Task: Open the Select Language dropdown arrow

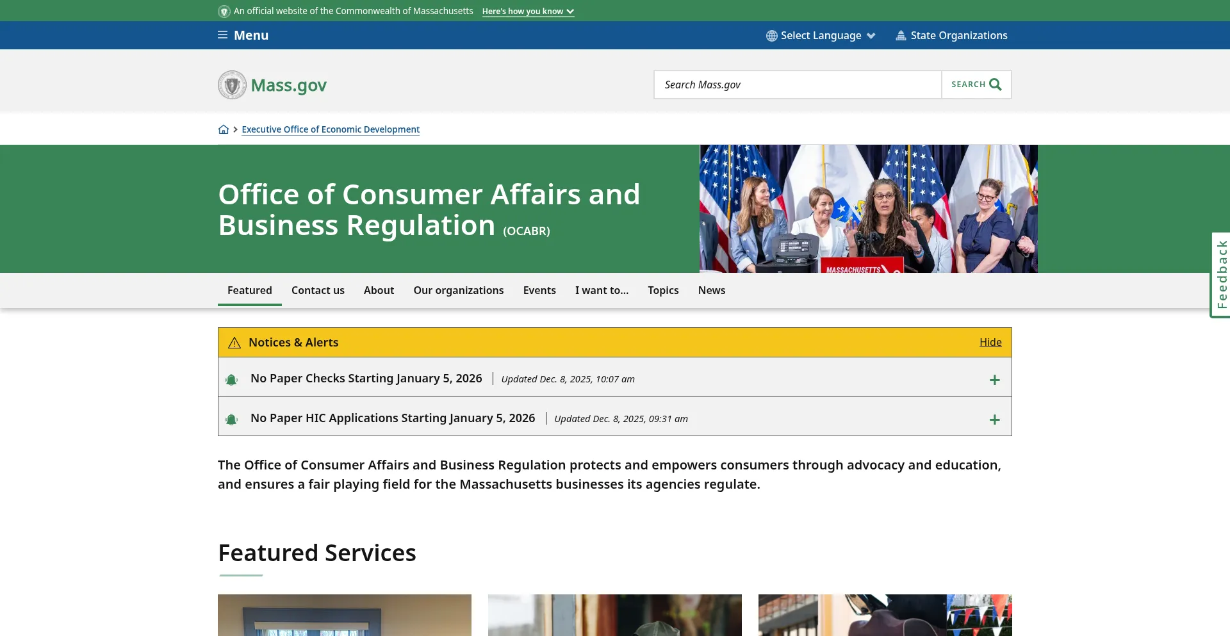Action: pyautogui.click(x=871, y=36)
